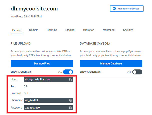Image resolution: width=152 pixels, height=115 pixels.
Task: Click the phpMyAdmin description paragraph
Action: tap(111, 53)
